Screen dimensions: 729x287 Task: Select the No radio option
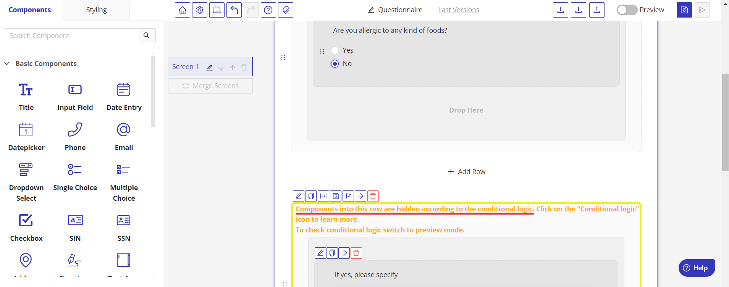click(335, 64)
